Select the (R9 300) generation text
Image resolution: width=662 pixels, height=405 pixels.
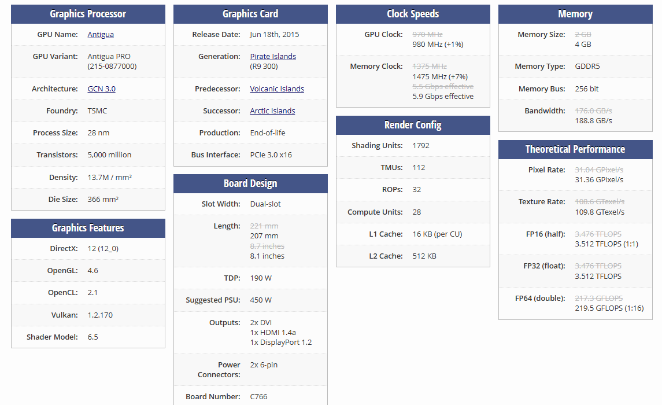[x=264, y=67]
